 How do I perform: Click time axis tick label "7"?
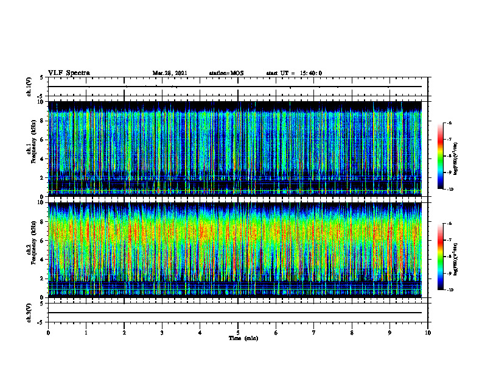[314, 333]
